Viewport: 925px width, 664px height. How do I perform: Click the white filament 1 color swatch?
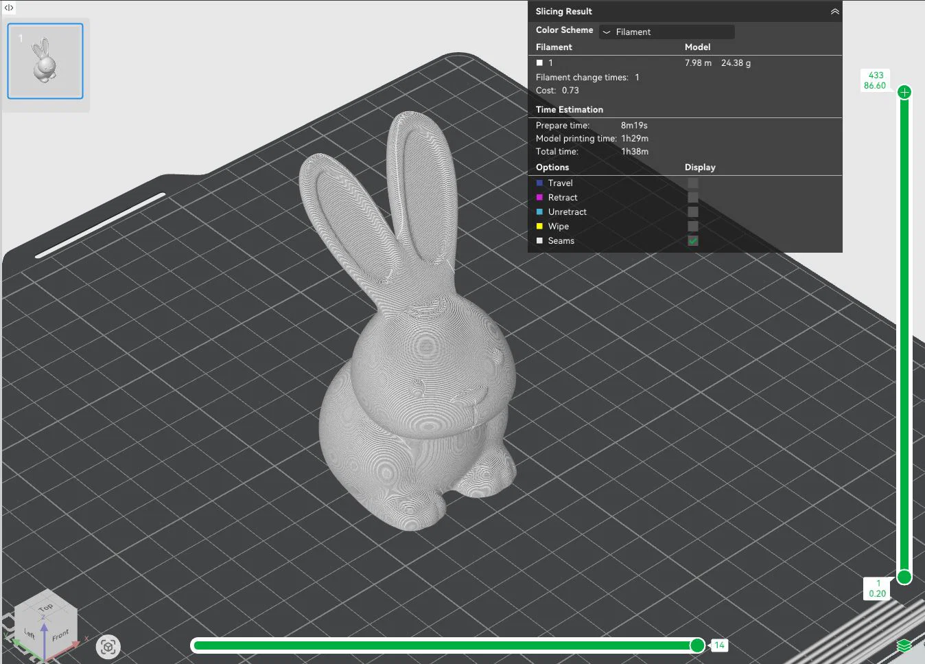539,63
